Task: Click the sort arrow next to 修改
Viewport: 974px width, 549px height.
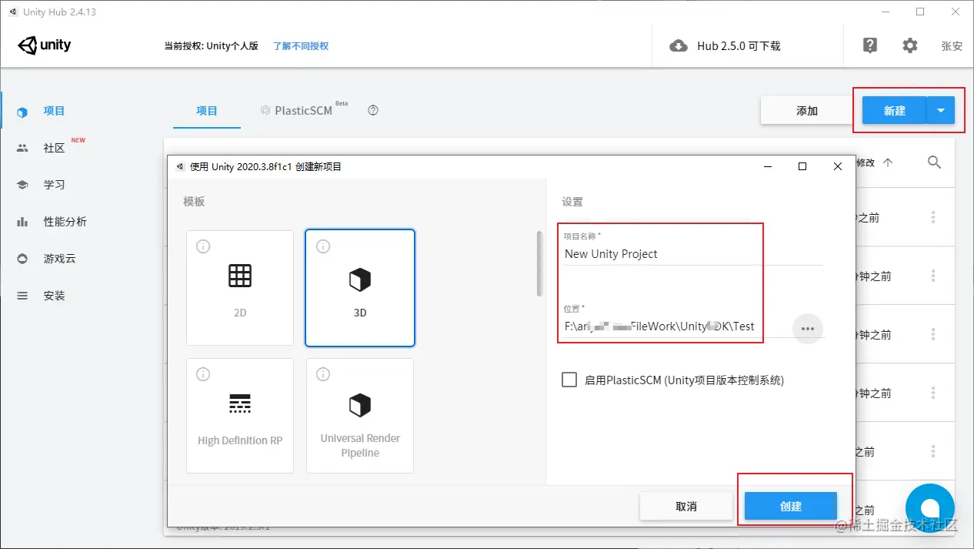Action: coord(888,162)
